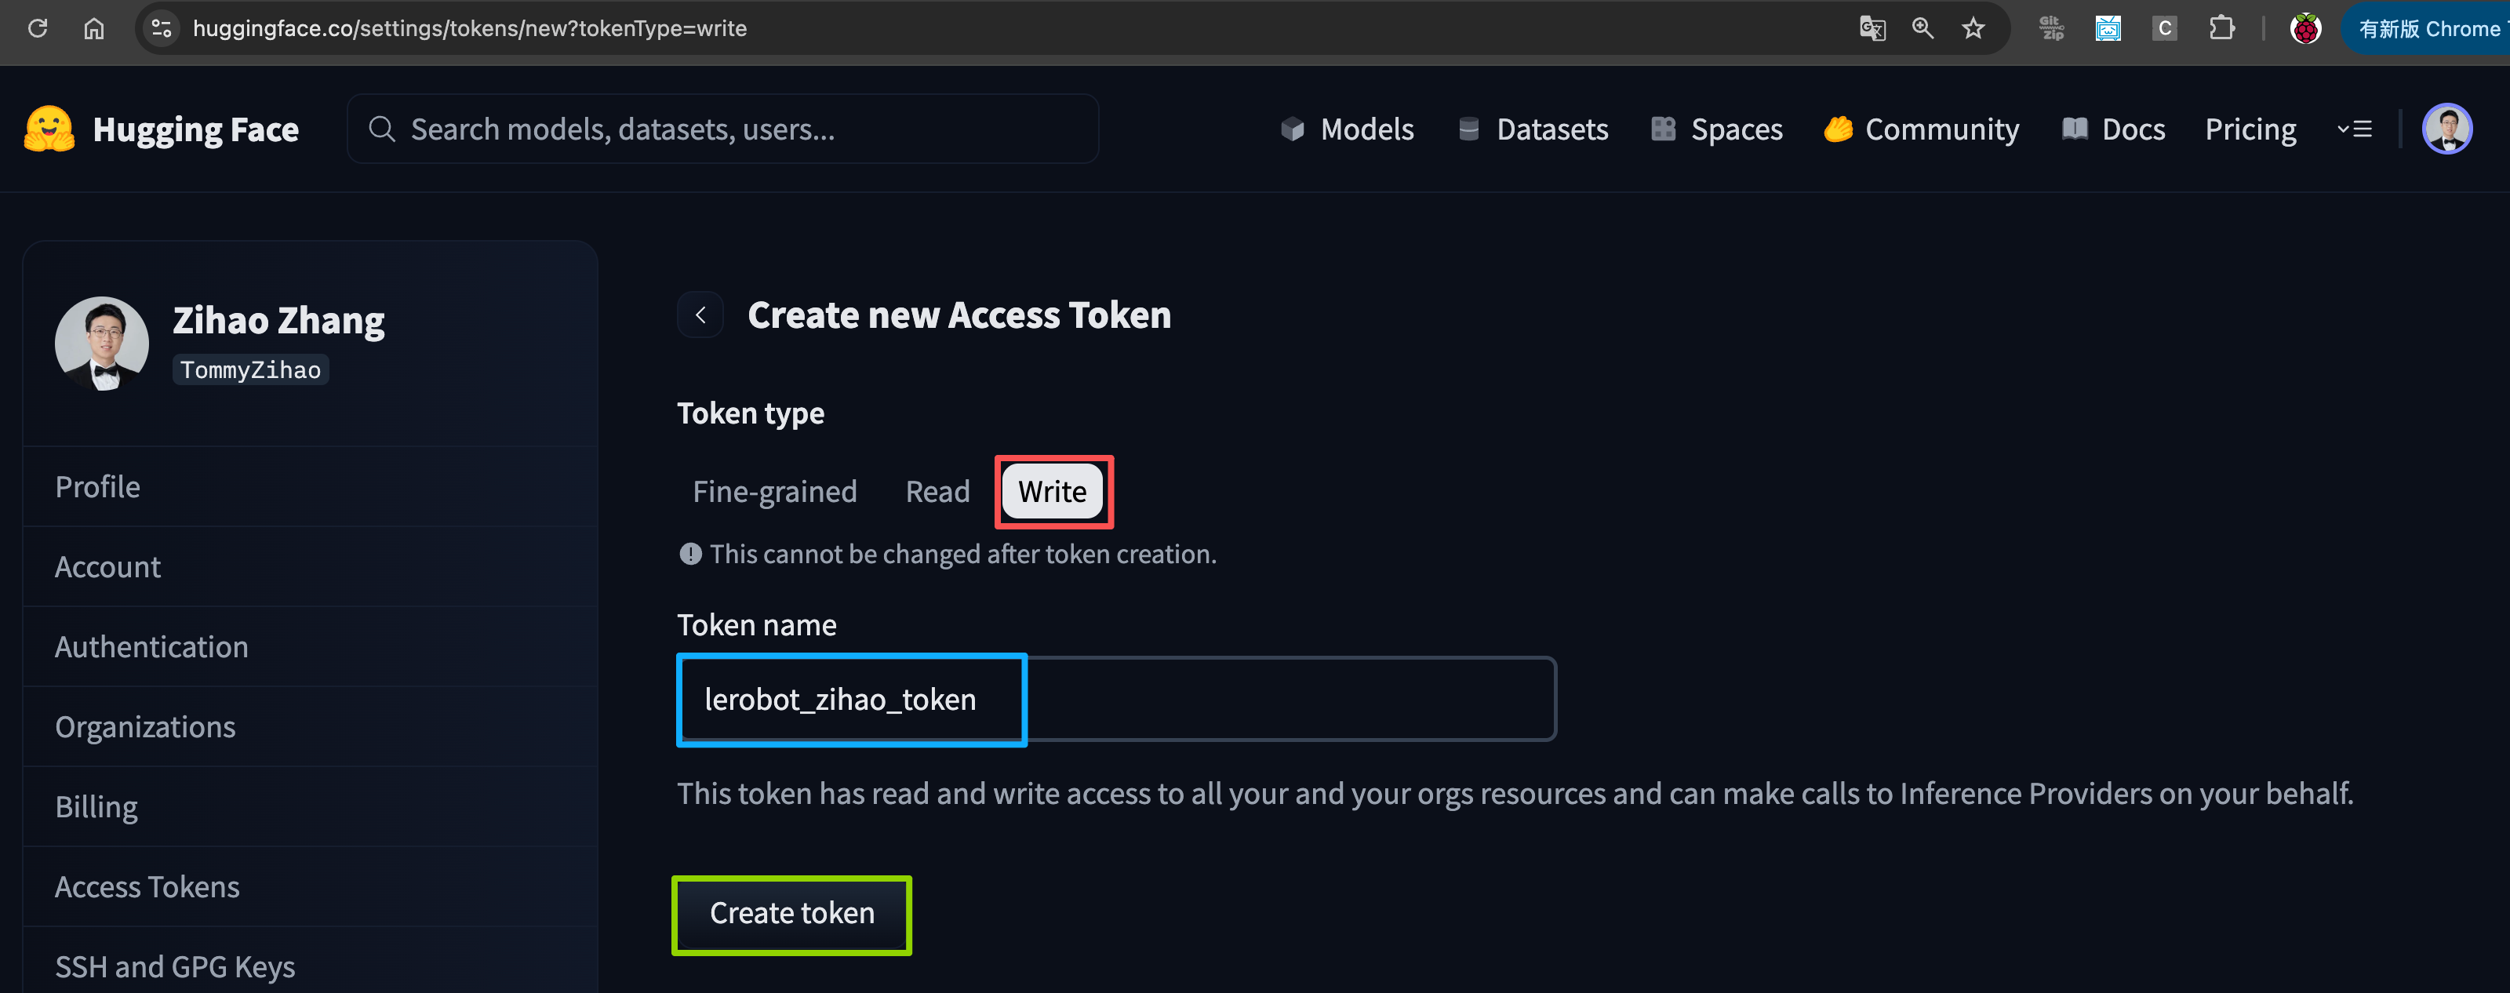Select the Fine-grained token type

pos(775,491)
